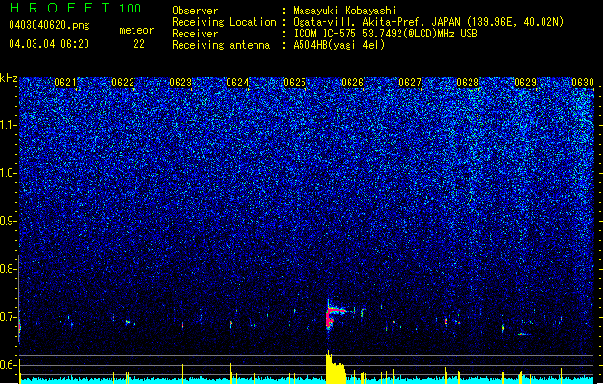Click the 0629 time marker
Image resolution: width=604 pixels, height=384 pixels.
pyautogui.click(x=525, y=83)
